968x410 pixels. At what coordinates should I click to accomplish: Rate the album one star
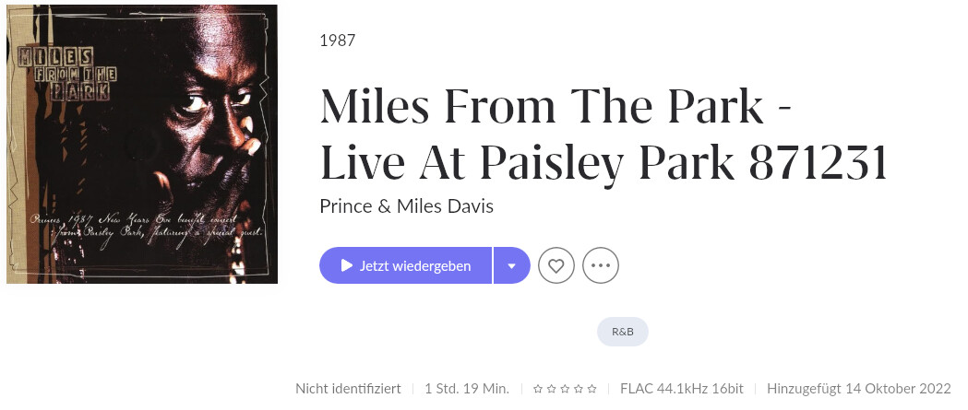[x=538, y=389]
